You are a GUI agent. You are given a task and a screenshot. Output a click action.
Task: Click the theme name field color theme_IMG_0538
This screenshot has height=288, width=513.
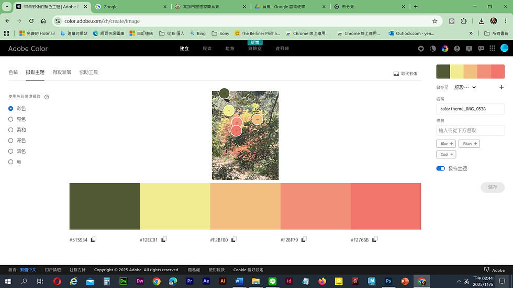470,109
